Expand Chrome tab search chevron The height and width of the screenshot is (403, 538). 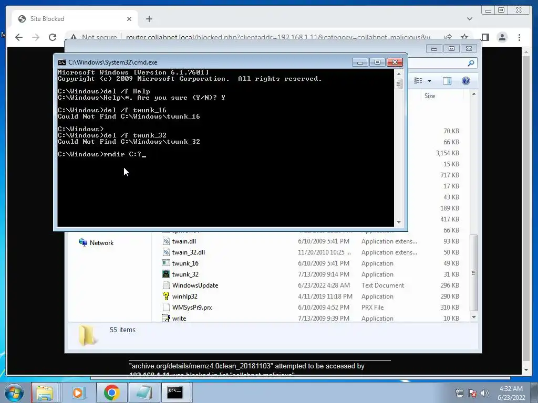[469, 19]
